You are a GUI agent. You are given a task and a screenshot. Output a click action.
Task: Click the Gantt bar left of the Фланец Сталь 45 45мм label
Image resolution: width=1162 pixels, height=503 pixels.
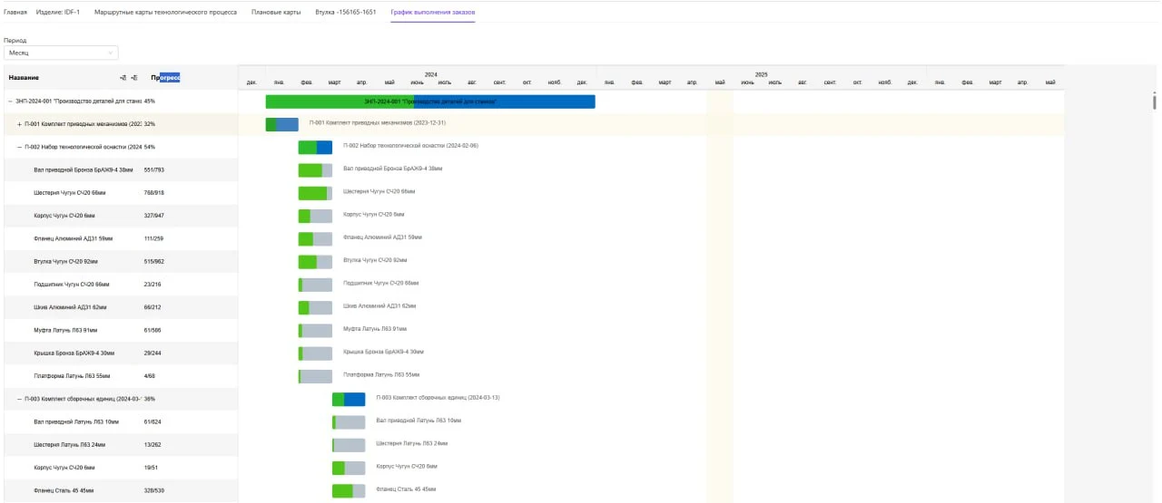tap(349, 490)
